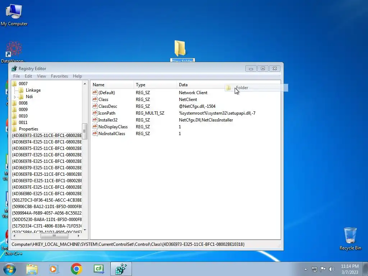Select the 0010 key
Screen dimensions: 368x276
[x=23, y=116]
